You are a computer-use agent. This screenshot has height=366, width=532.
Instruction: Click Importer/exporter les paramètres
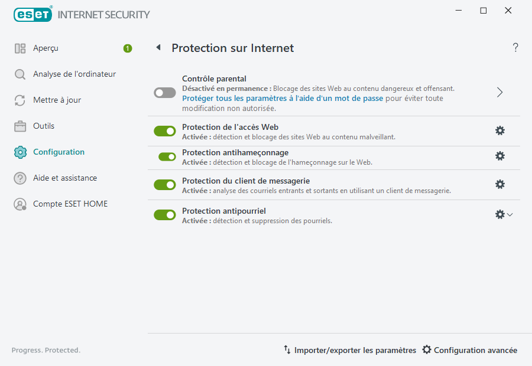click(x=349, y=350)
